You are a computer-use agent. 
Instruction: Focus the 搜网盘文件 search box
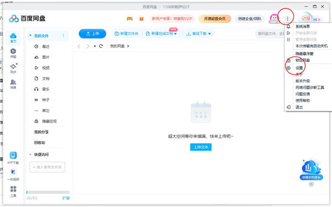coord(270,34)
